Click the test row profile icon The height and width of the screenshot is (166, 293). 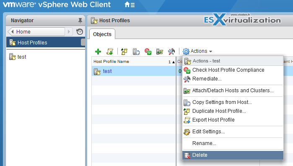coord(97,72)
